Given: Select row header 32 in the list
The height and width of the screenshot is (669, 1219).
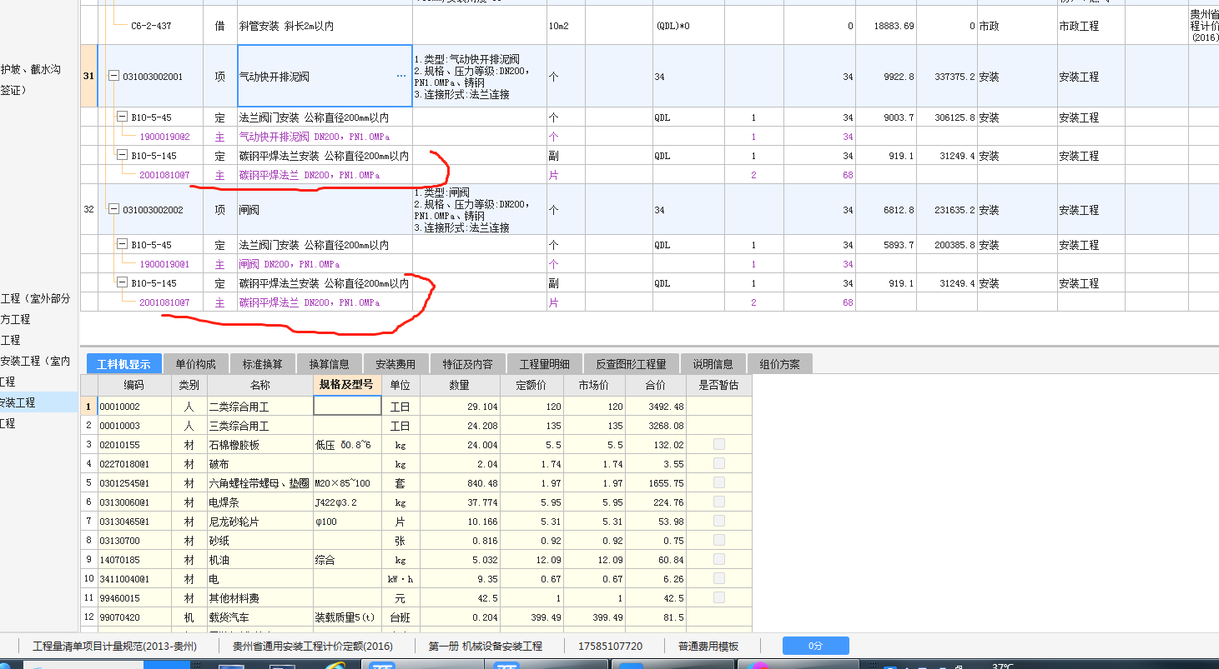Looking at the screenshot, I should [88, 209].
